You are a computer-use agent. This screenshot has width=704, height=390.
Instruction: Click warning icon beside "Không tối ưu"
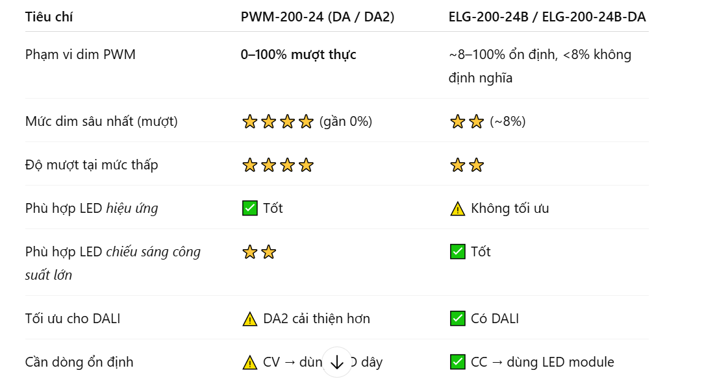[x=458, y=208]
